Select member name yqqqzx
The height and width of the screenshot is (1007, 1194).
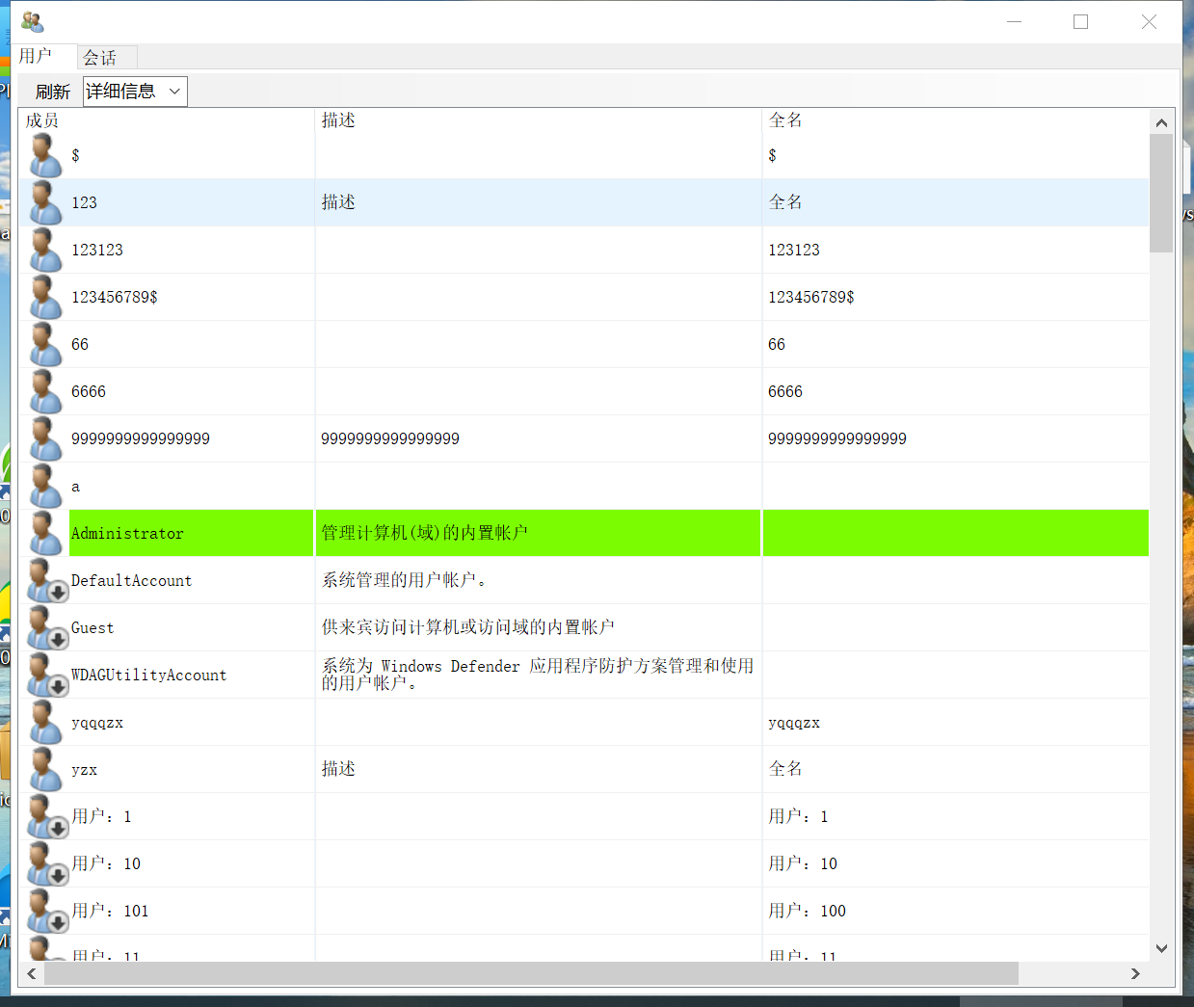click(x=97, y=723)
